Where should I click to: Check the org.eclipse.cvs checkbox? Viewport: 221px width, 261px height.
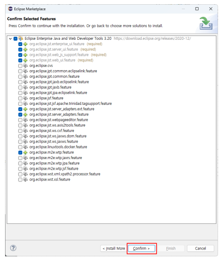click(20, 66)
